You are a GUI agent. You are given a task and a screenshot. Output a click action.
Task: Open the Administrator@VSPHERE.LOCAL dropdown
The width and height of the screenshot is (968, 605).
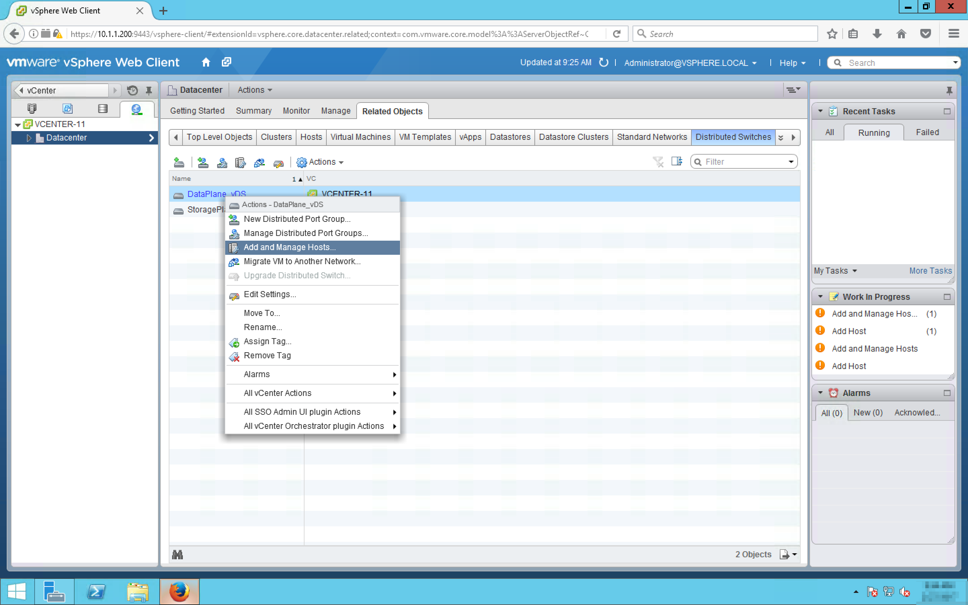coord(690,63)
